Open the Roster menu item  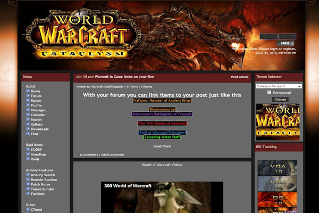(36, 101)
